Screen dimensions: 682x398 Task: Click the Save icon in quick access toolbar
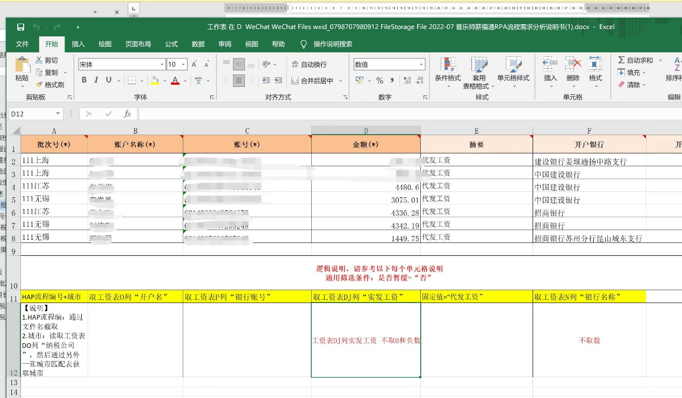[20, 27]
